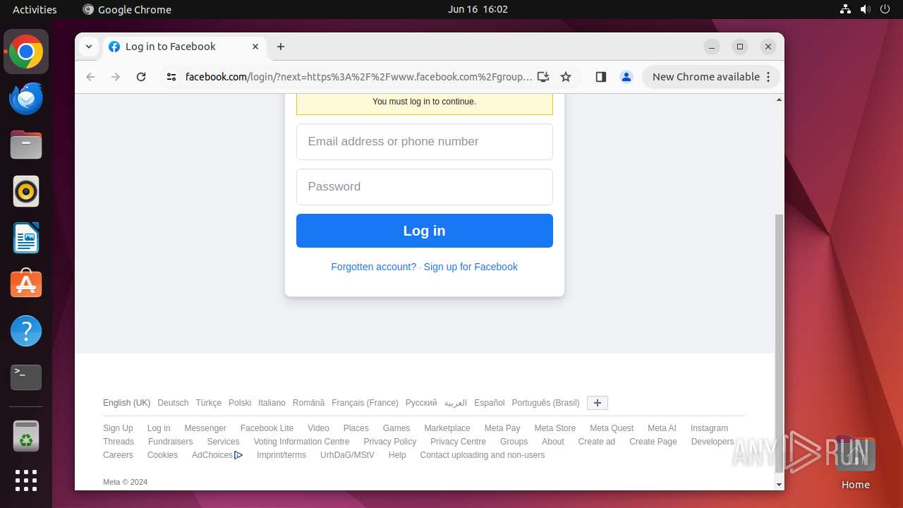Open the power menu tray icon
The height and width of the screenshot is (508, 903).
click(x=885, y=9)
